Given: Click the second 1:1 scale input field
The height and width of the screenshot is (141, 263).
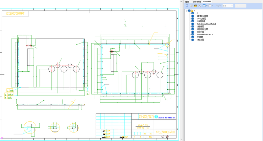Looking at the screenshot, I should point(240,6).
